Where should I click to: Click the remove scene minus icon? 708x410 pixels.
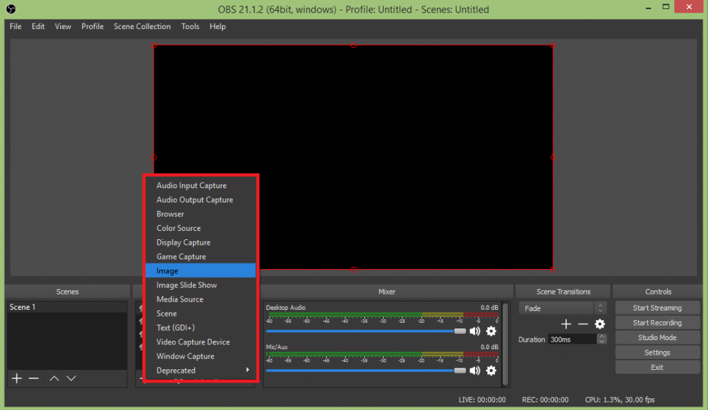click(x=32, y=378)
